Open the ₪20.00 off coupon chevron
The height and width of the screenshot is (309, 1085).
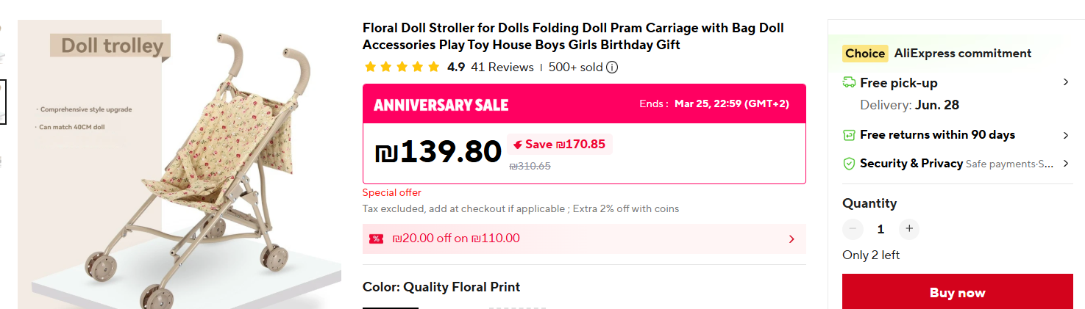tap(791, 239)
